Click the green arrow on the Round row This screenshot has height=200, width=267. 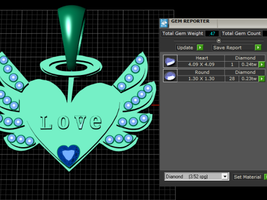coord(262,79)
